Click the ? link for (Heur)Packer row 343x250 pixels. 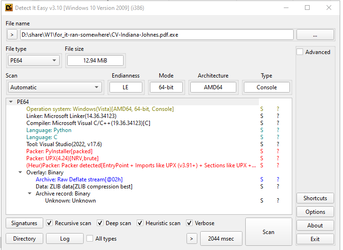point(278,165)
